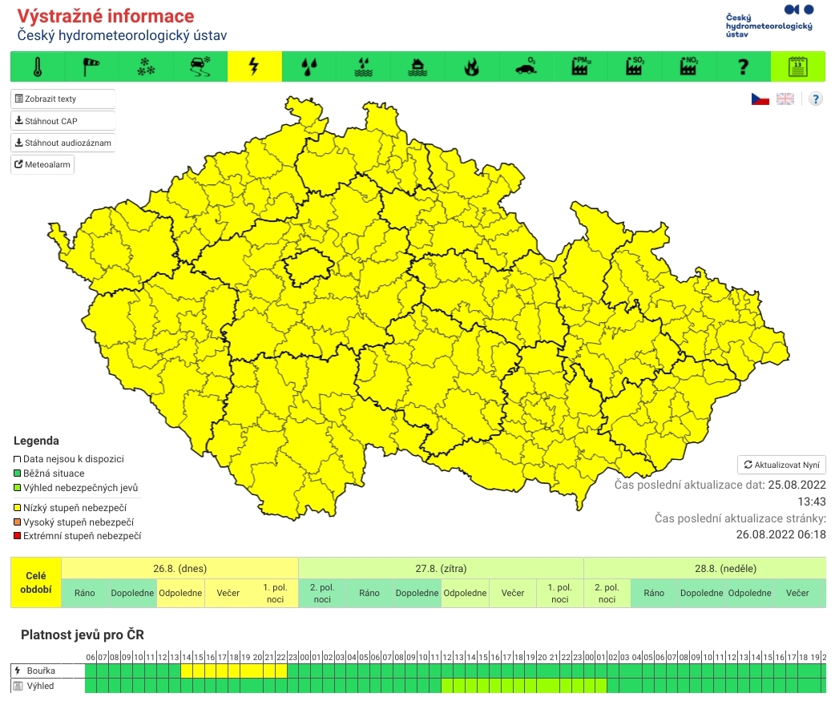Image resolution: width=835 pixels, height=709 pixels.
Task: Choose the 27.8. (zítra) day header
Action: [441, 568]
